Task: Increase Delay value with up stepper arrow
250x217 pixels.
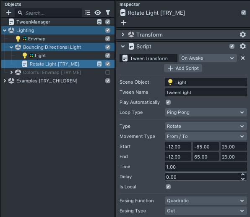Action: pyautogui.click(x=243, y=175)
